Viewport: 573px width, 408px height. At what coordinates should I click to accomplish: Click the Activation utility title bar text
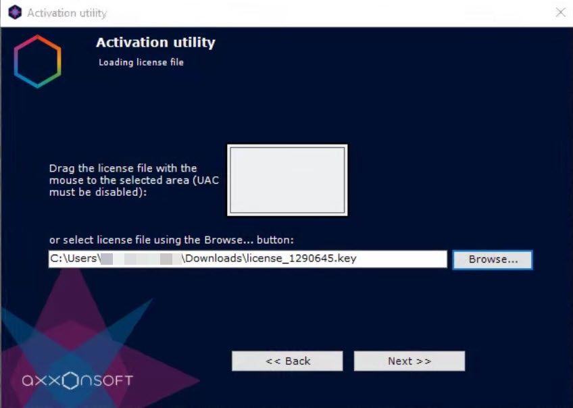[x=67, y=13]
